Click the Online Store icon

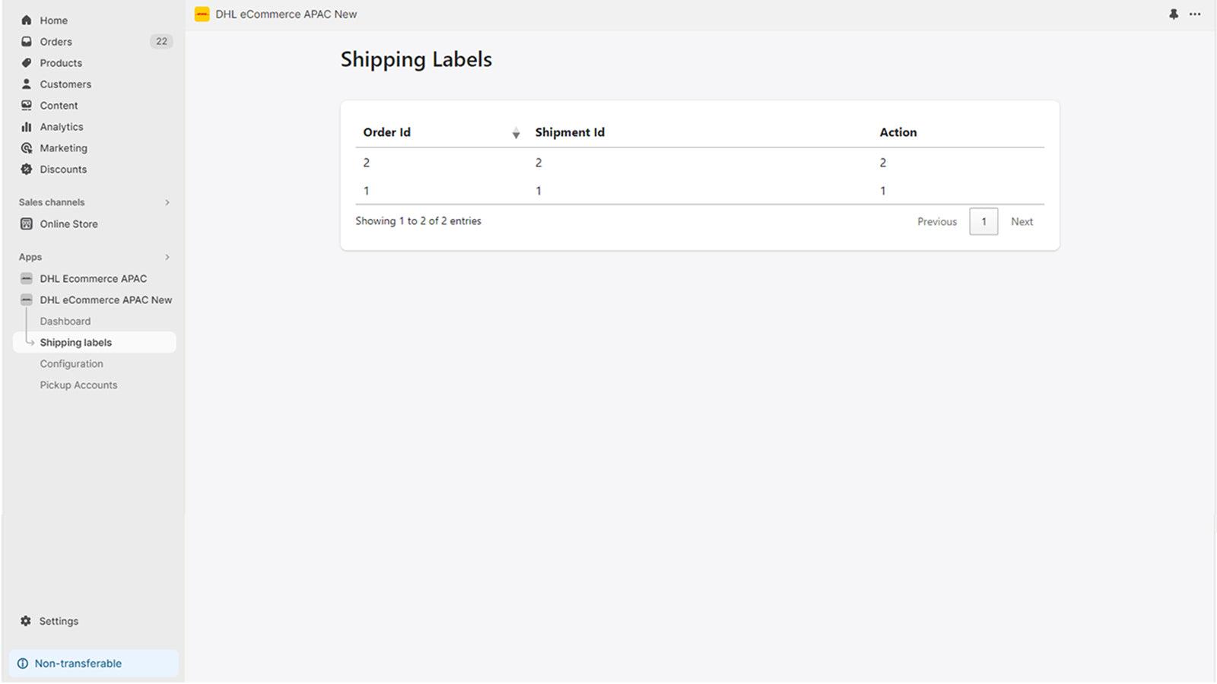[x=27, y=224]
